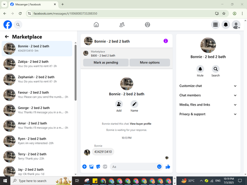Open the Ryen - 2 bed 2 bath conversation
Viewport: 247px width, 185px height.
(x=37, y=141)
